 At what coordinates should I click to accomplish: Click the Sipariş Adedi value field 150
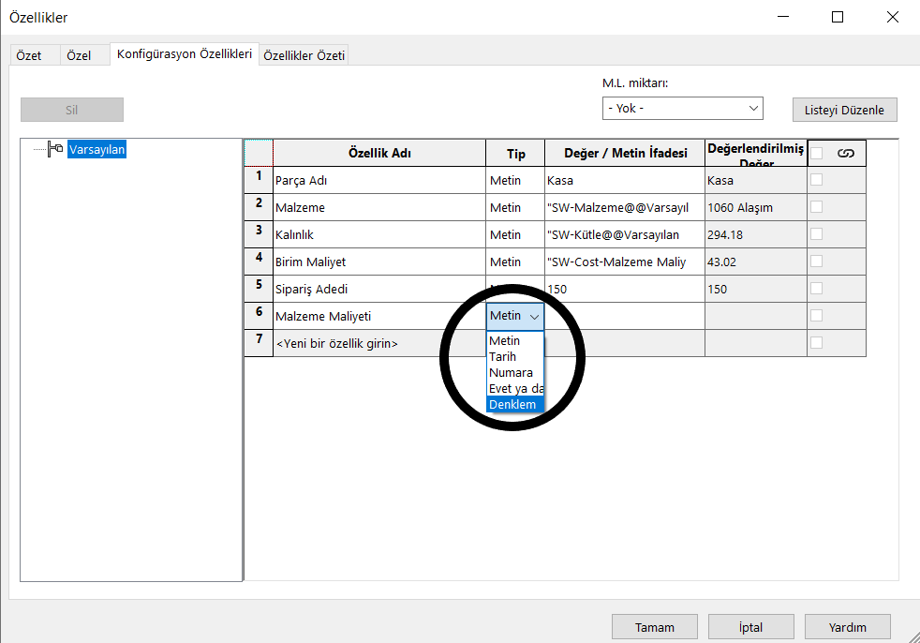(x=623, y=289)
